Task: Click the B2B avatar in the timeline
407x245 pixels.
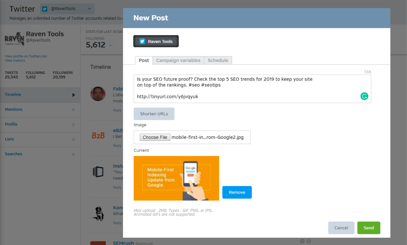Action: point(98,135)
